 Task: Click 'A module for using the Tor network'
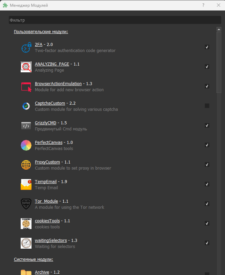(69, 207)
